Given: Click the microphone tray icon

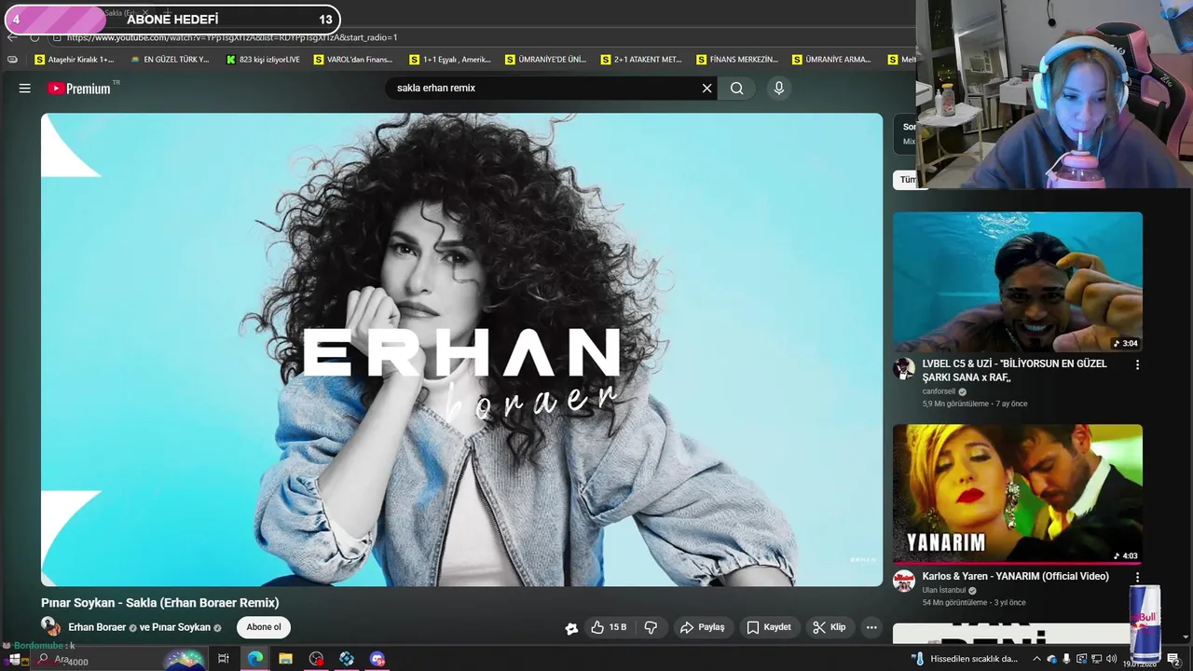Looking at the screenshot, I should pos(1066,659).
